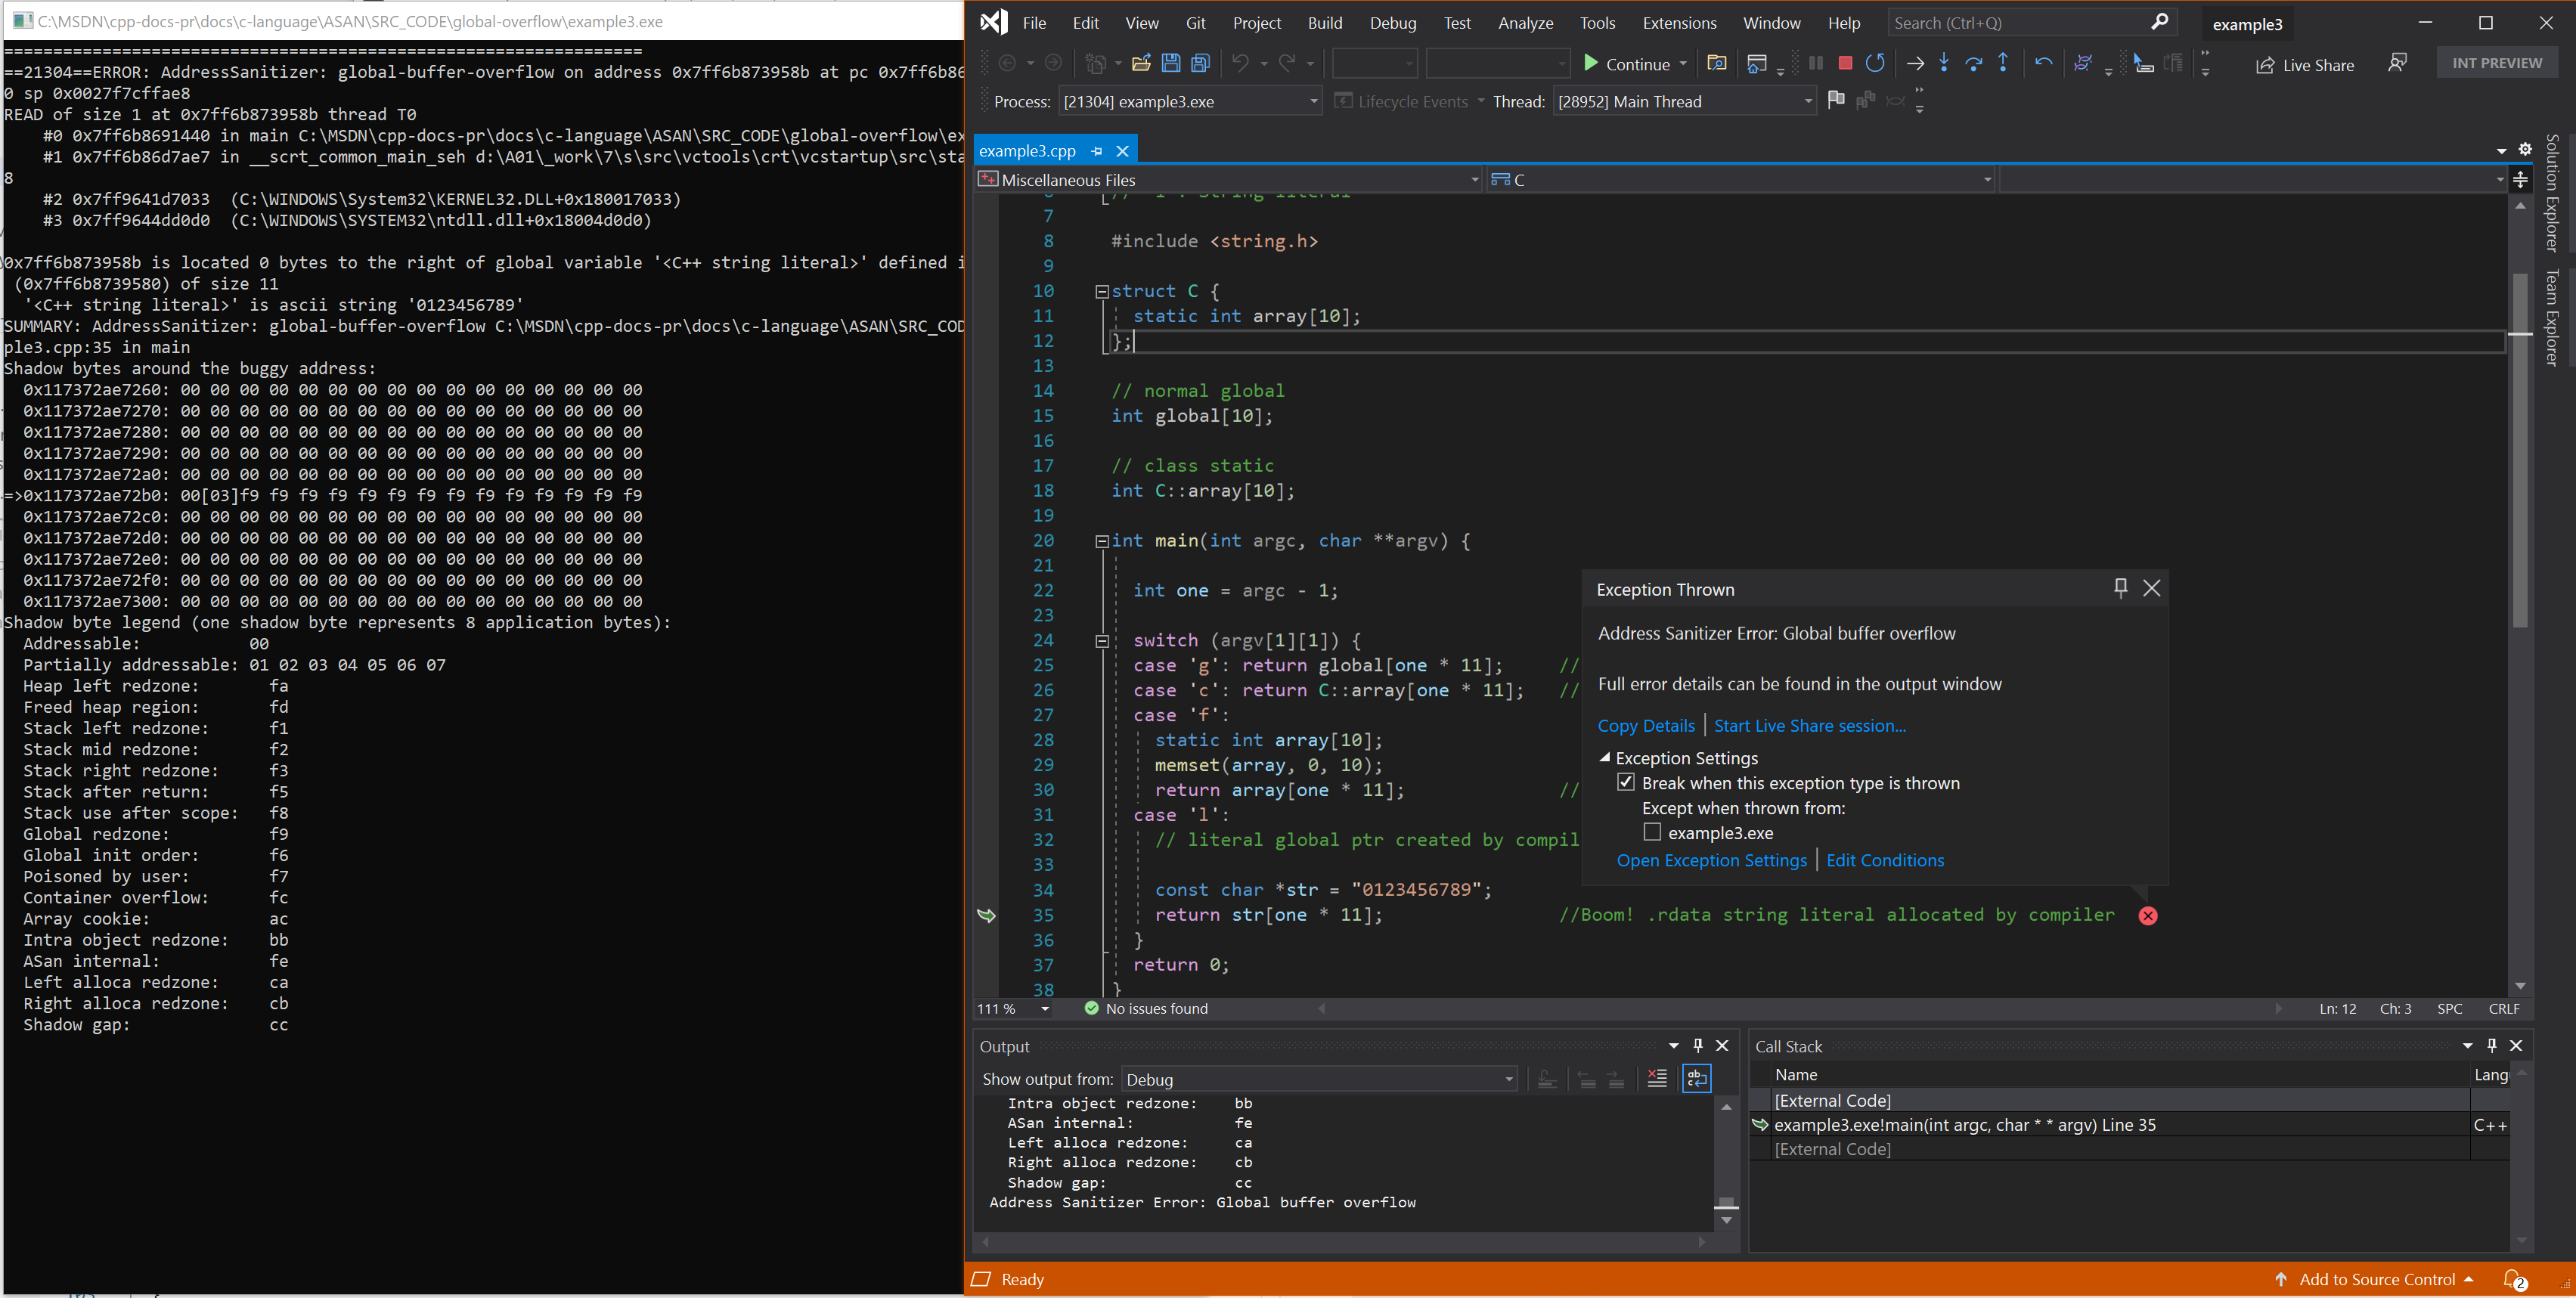Pin the Call Stack panel
The image size is (2576, 1298).
tap(2491, 1045)
